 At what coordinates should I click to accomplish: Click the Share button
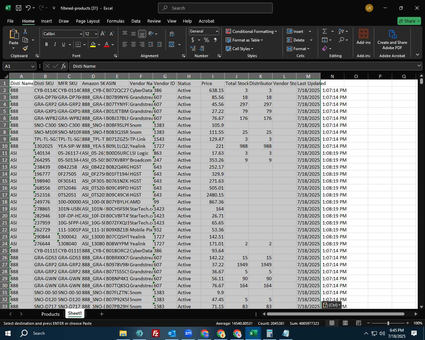tap(409, 21)
